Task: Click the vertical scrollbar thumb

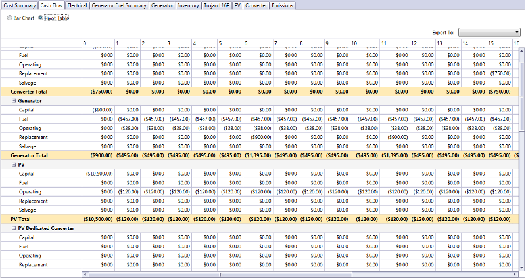Action: 522,97
